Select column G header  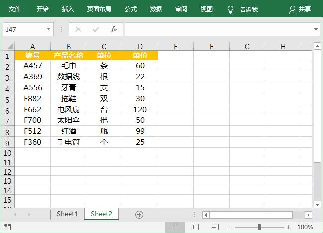click(x=247, y=46)
